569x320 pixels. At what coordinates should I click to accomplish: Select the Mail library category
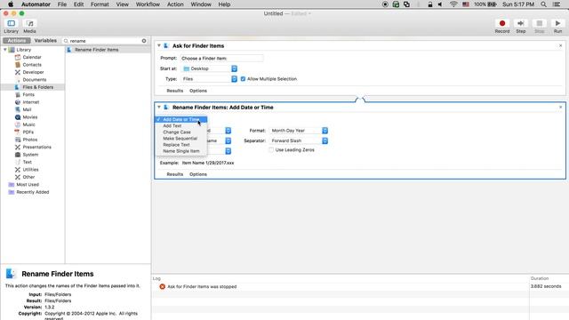[27, 109]
